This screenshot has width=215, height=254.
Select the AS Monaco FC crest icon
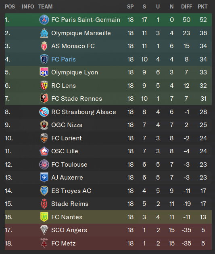pyautogui.click(x=44, y=46)
